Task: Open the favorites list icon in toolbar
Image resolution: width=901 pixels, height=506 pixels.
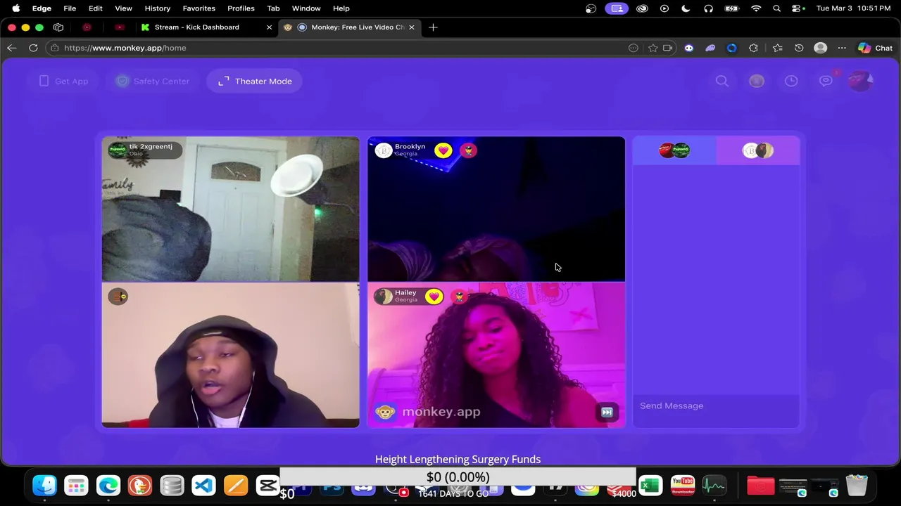Action: [x=777, y=48]
